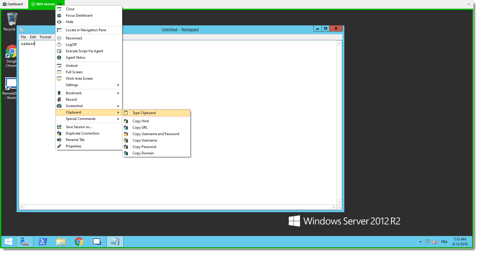This screenshot has width=478, height=253.
Task: Click the Locate in Navigation Pane icon
Action: click(59, 30)
